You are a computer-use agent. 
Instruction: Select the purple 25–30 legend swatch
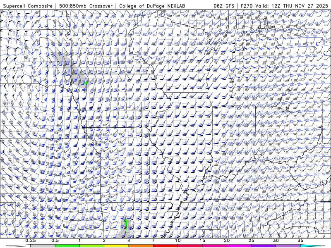264,246
